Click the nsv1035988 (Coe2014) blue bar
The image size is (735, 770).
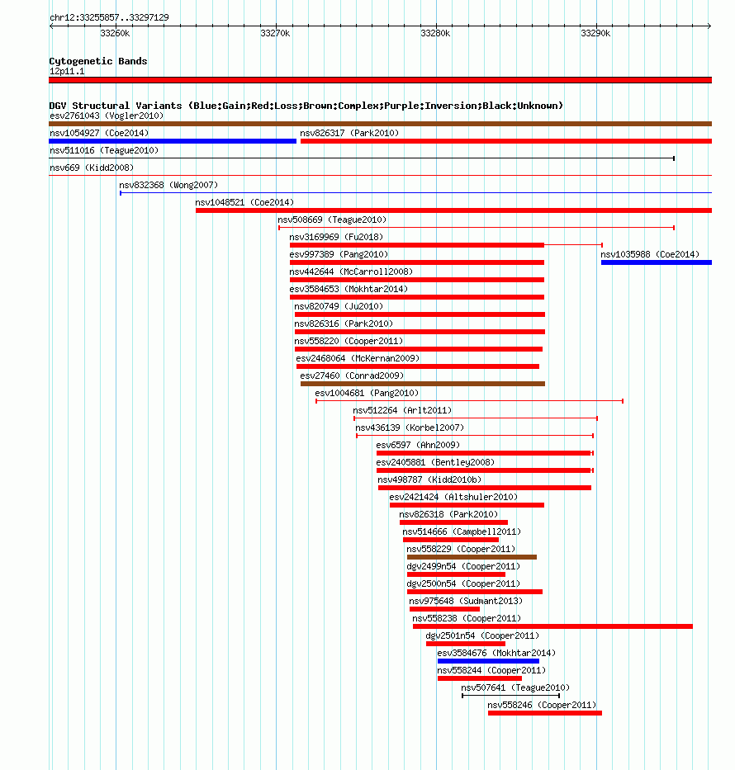click(657, 262)
